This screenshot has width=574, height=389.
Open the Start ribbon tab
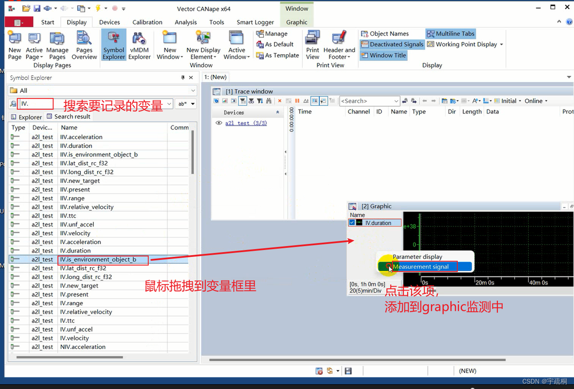click(48, 22)
